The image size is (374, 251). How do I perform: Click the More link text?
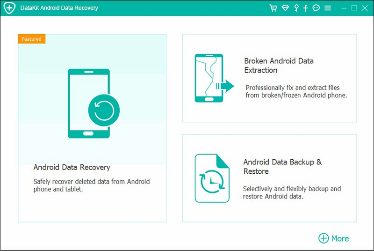340,238
